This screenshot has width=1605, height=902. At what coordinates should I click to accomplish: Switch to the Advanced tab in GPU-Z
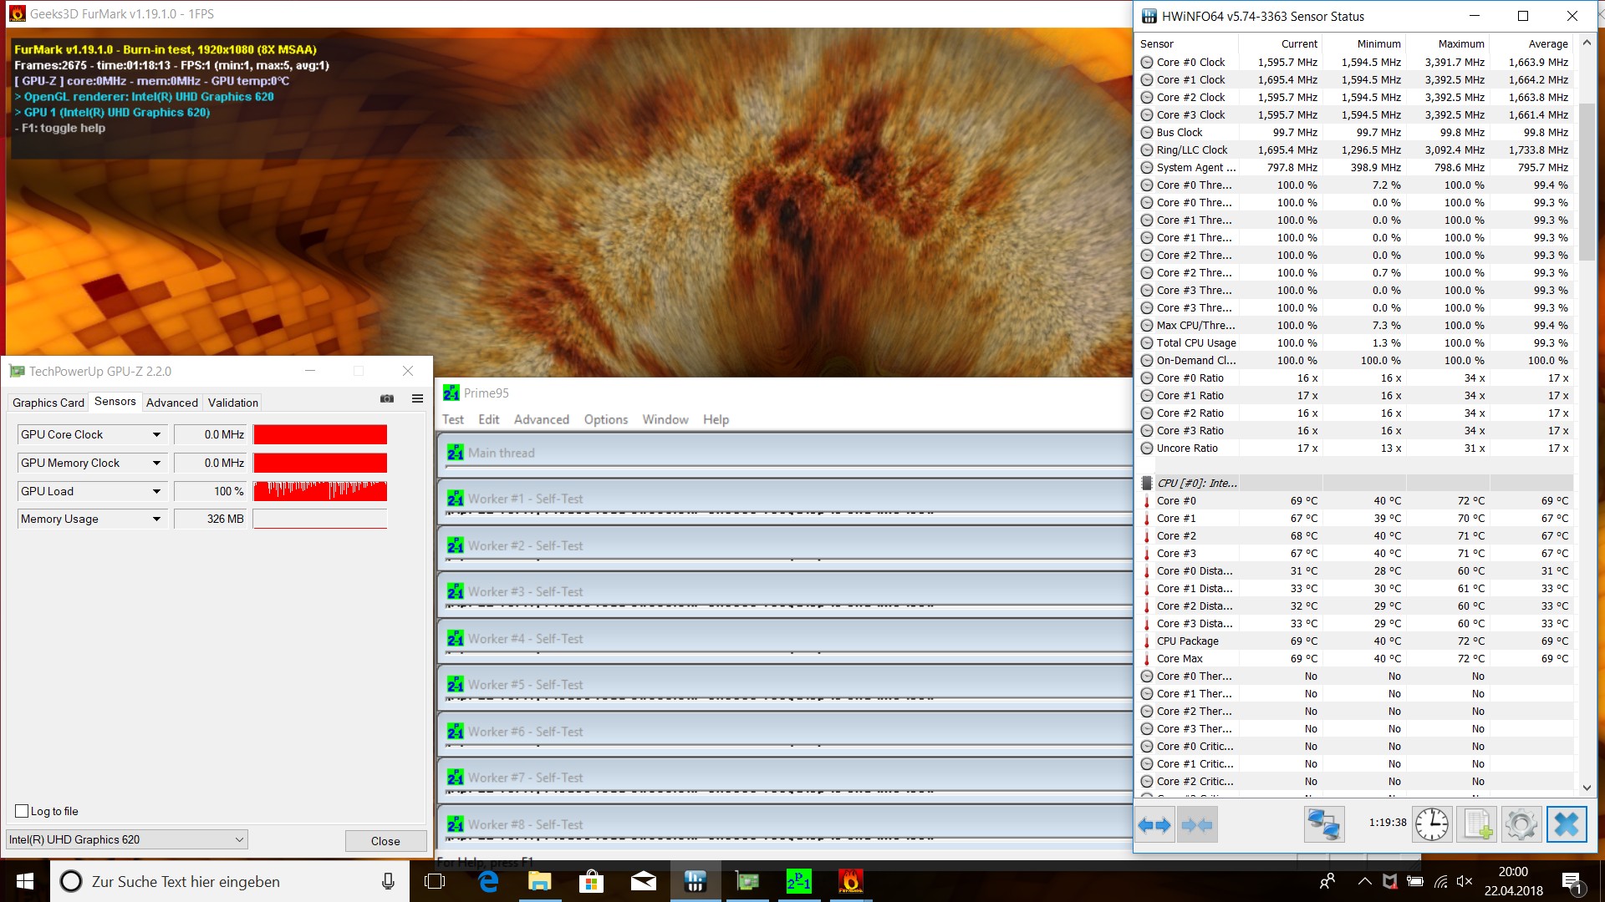tap(171, 403)
